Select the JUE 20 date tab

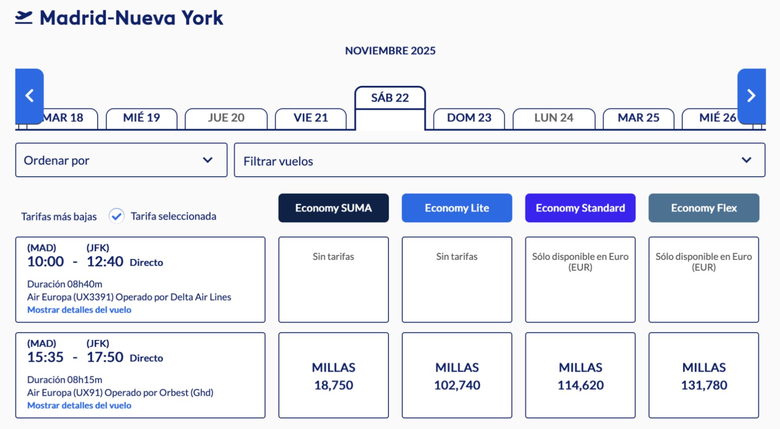point(226,118)
